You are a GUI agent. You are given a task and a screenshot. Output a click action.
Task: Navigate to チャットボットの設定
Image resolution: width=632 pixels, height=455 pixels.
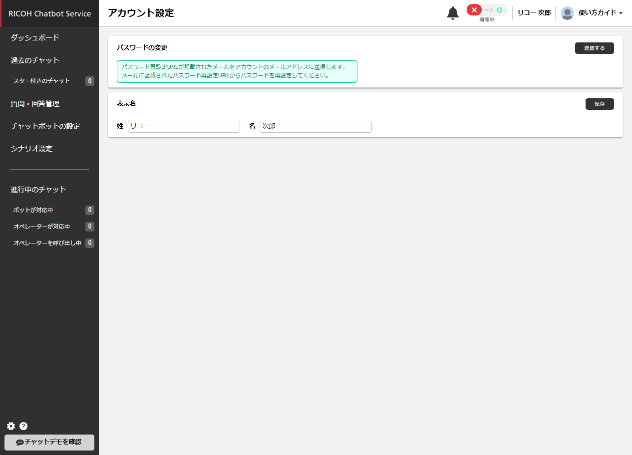45,126
